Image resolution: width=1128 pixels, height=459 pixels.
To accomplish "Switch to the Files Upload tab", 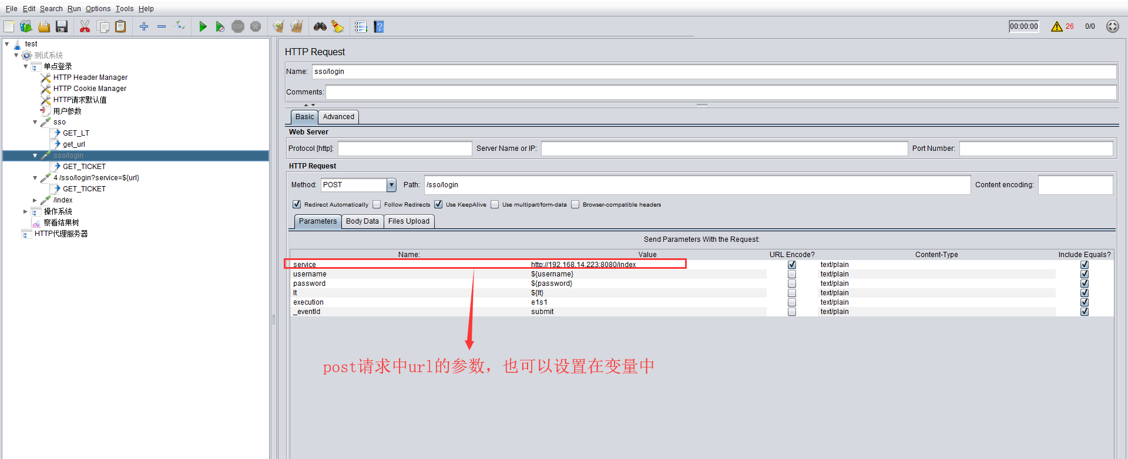I will [409, 221].
